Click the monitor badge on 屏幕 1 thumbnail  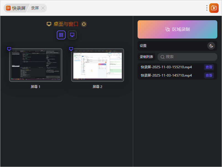coord(9,49)
